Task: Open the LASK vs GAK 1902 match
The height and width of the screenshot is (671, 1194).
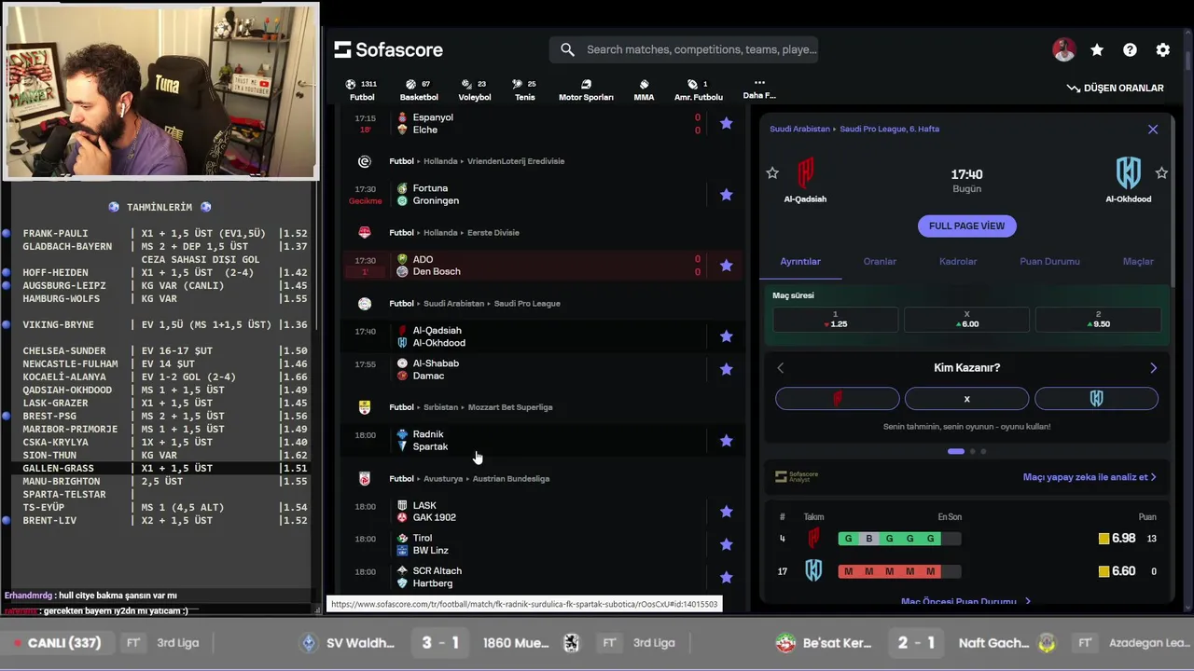Action: point(543,512)
